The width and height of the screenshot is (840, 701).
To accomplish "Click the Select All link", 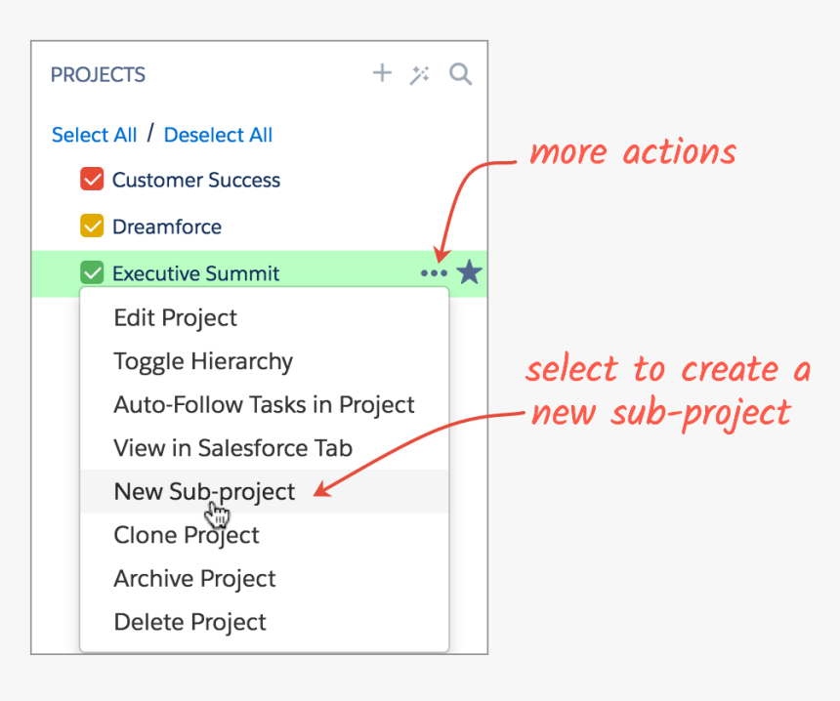I will tap(94, 135).
